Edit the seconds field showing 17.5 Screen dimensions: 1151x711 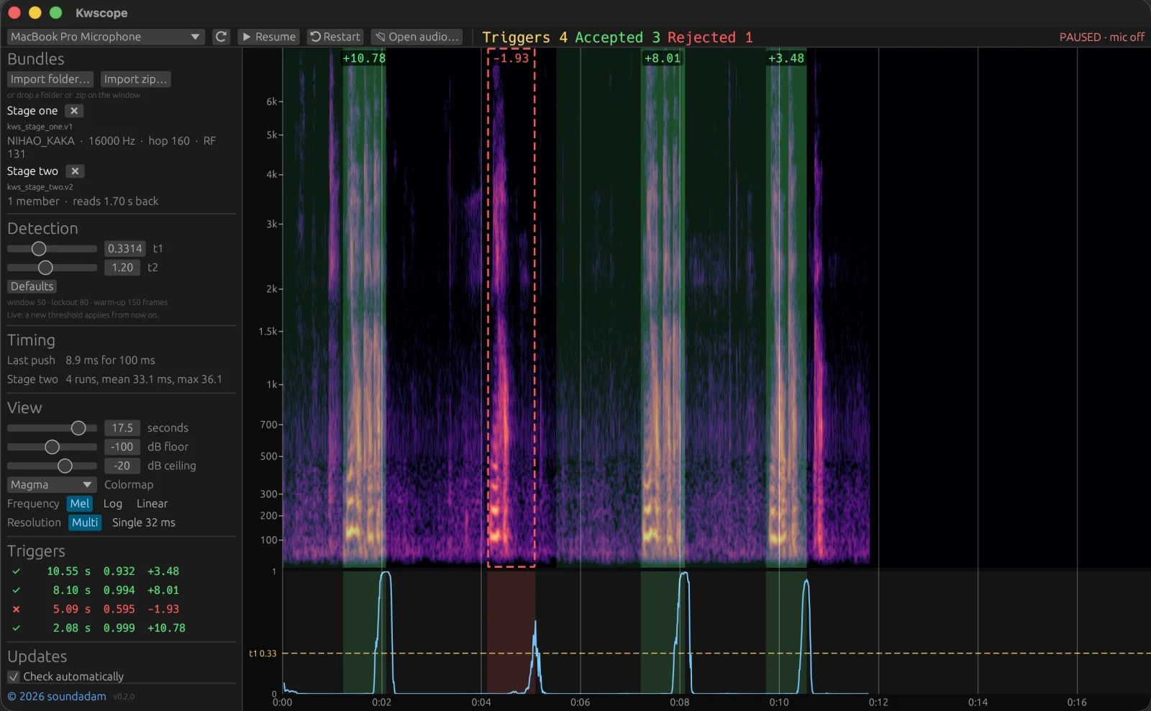(122, 428)
